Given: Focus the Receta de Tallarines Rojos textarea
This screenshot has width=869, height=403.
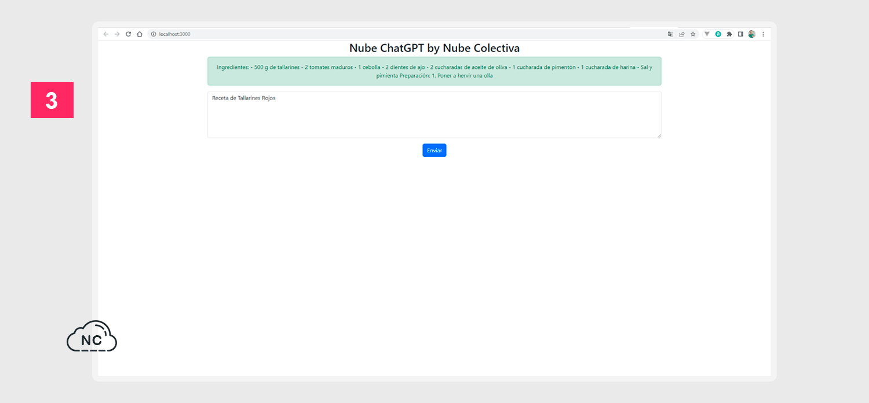Looking at the screenshot, I should 434,115.
